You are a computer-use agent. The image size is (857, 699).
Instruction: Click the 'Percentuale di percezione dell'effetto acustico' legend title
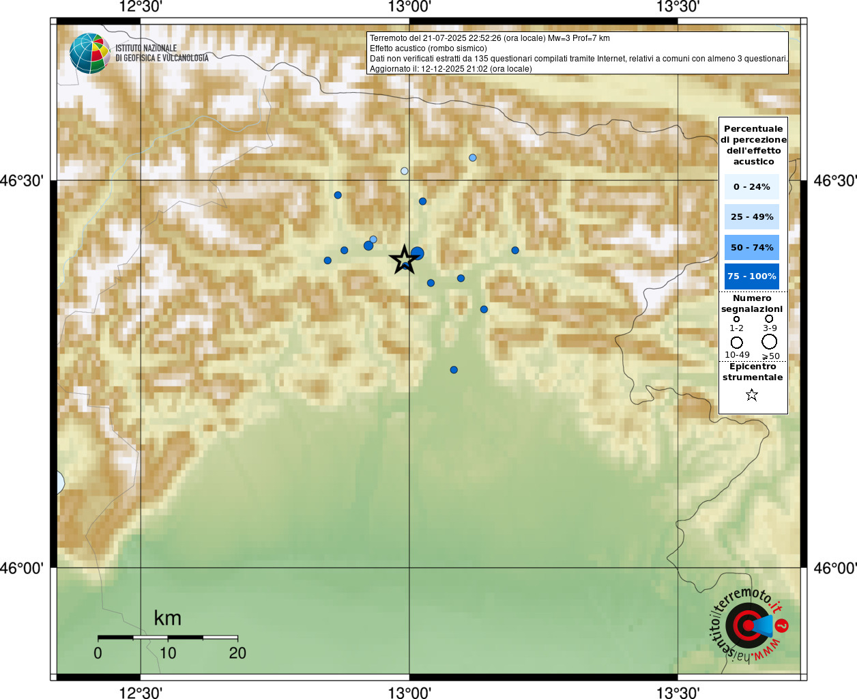pos(753,145)
